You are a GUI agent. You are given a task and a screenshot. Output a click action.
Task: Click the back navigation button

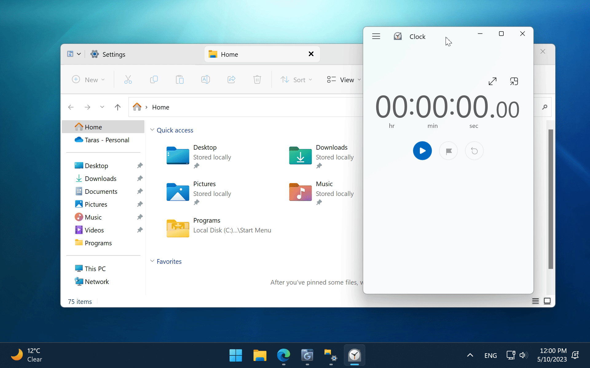(71, 107)
